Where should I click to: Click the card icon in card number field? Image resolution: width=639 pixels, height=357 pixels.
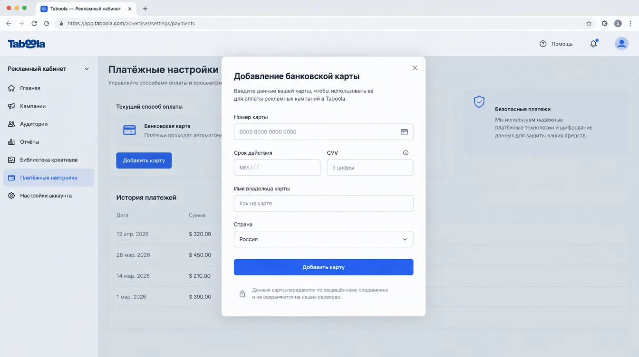(x=404, y=132)
